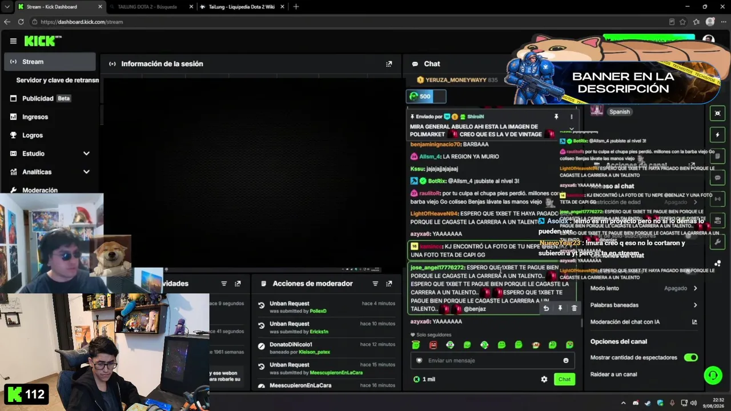Open the taskbar clock and date
This screenshot has width=731, height=411.
tap(714, 403)
